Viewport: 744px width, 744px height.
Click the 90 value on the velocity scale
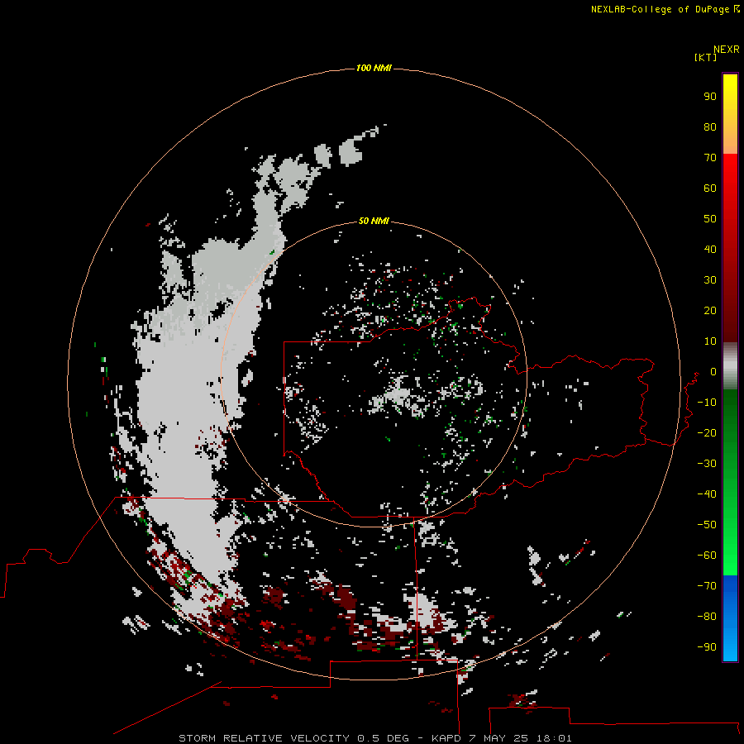tap(710, 97)
